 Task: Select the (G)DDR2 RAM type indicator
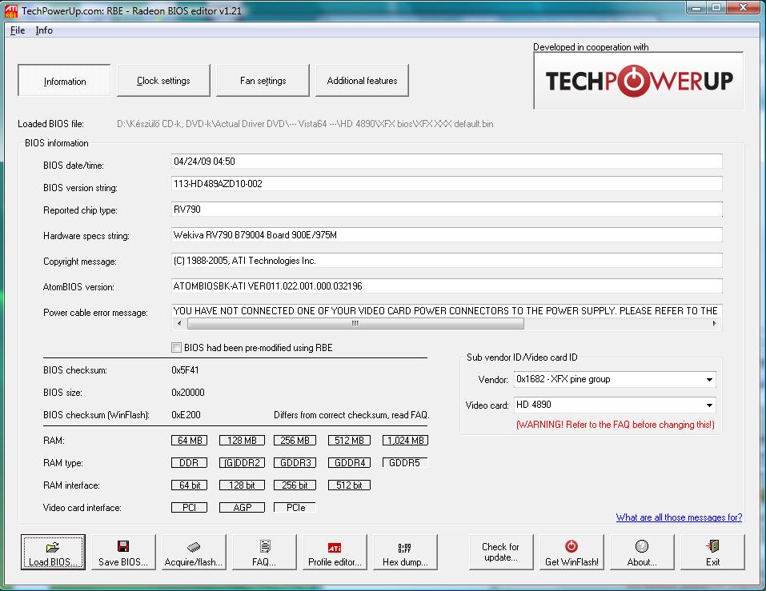pyautogui.click(x=242, y=463)
